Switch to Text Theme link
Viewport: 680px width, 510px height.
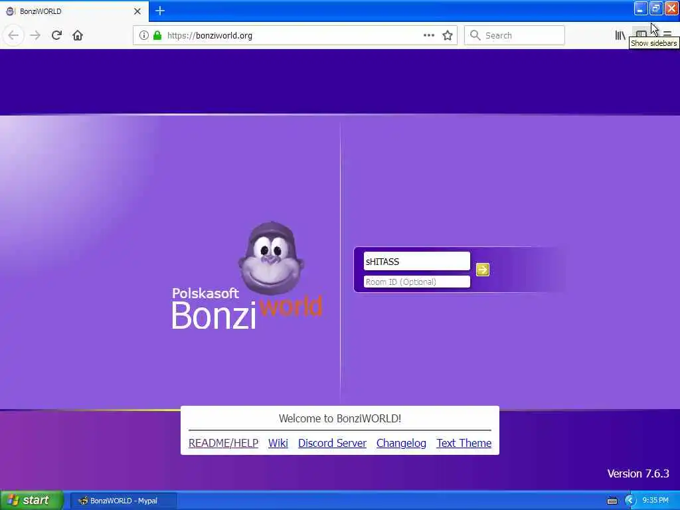coord(464,443)
